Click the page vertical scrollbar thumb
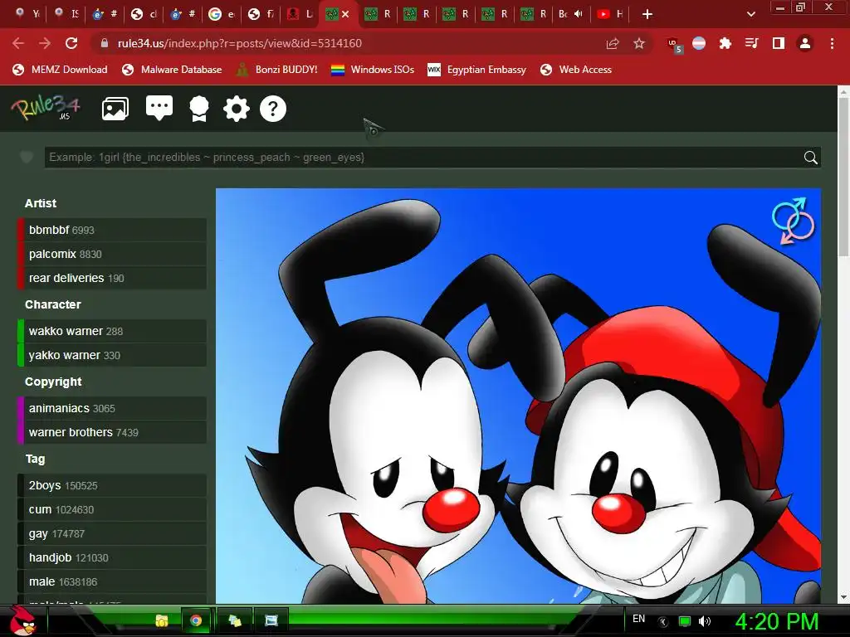 click(843, 177)
